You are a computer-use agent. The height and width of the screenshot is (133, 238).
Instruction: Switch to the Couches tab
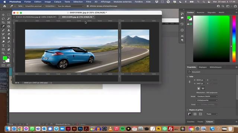pos(191,122)
